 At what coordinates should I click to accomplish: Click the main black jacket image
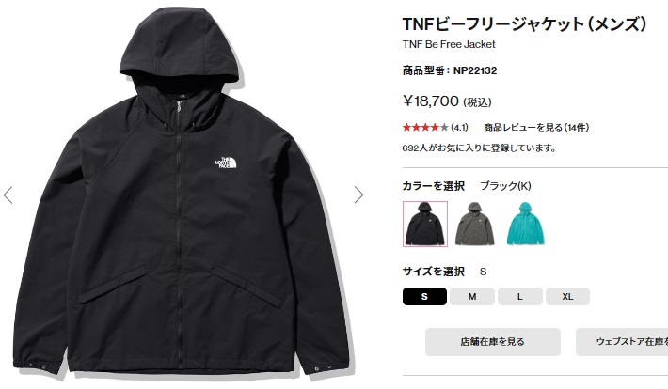(181, 194)
